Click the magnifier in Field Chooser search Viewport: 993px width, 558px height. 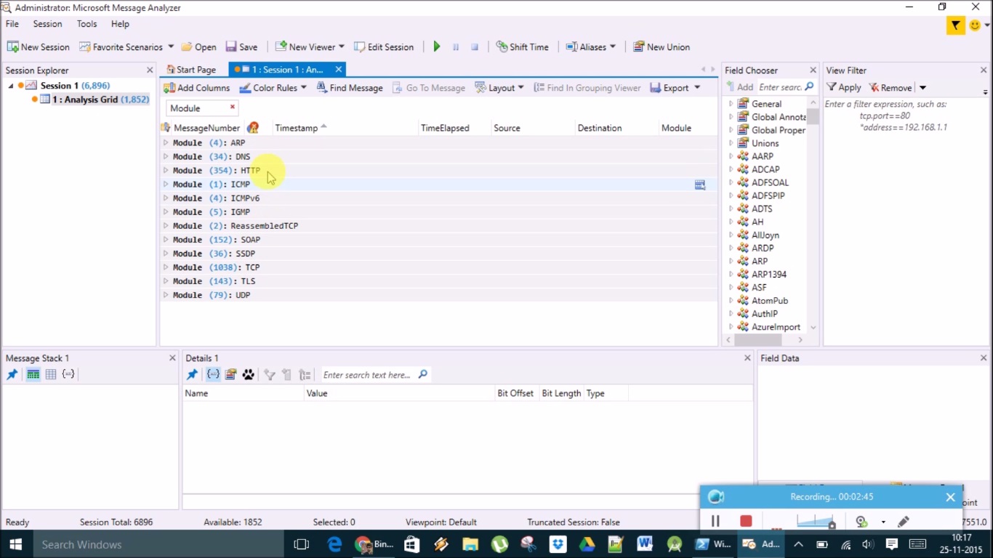pyautogui.click(x=809, y=87)
